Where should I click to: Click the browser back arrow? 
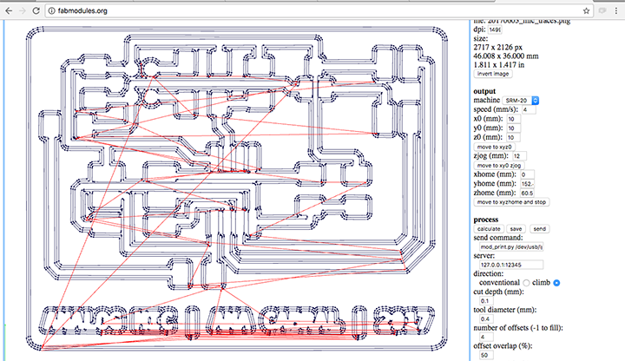[x=9, y=10]
